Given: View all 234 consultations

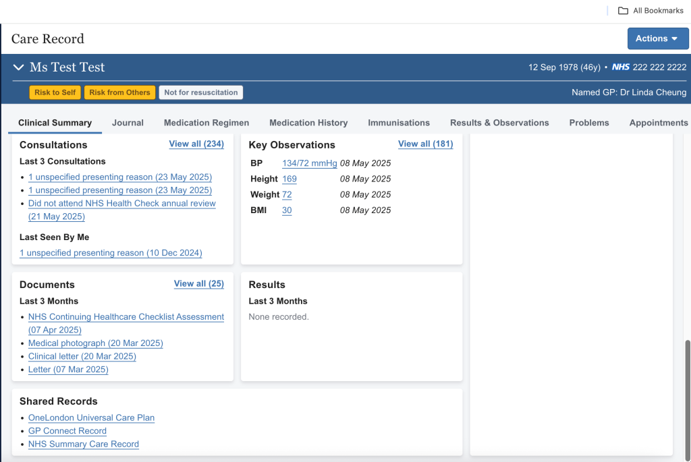Looking at the screenshot, I should [196, 144].
